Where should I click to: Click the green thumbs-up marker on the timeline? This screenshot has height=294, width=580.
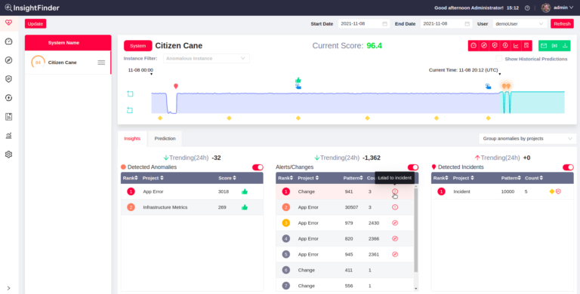tap(298, 80)
